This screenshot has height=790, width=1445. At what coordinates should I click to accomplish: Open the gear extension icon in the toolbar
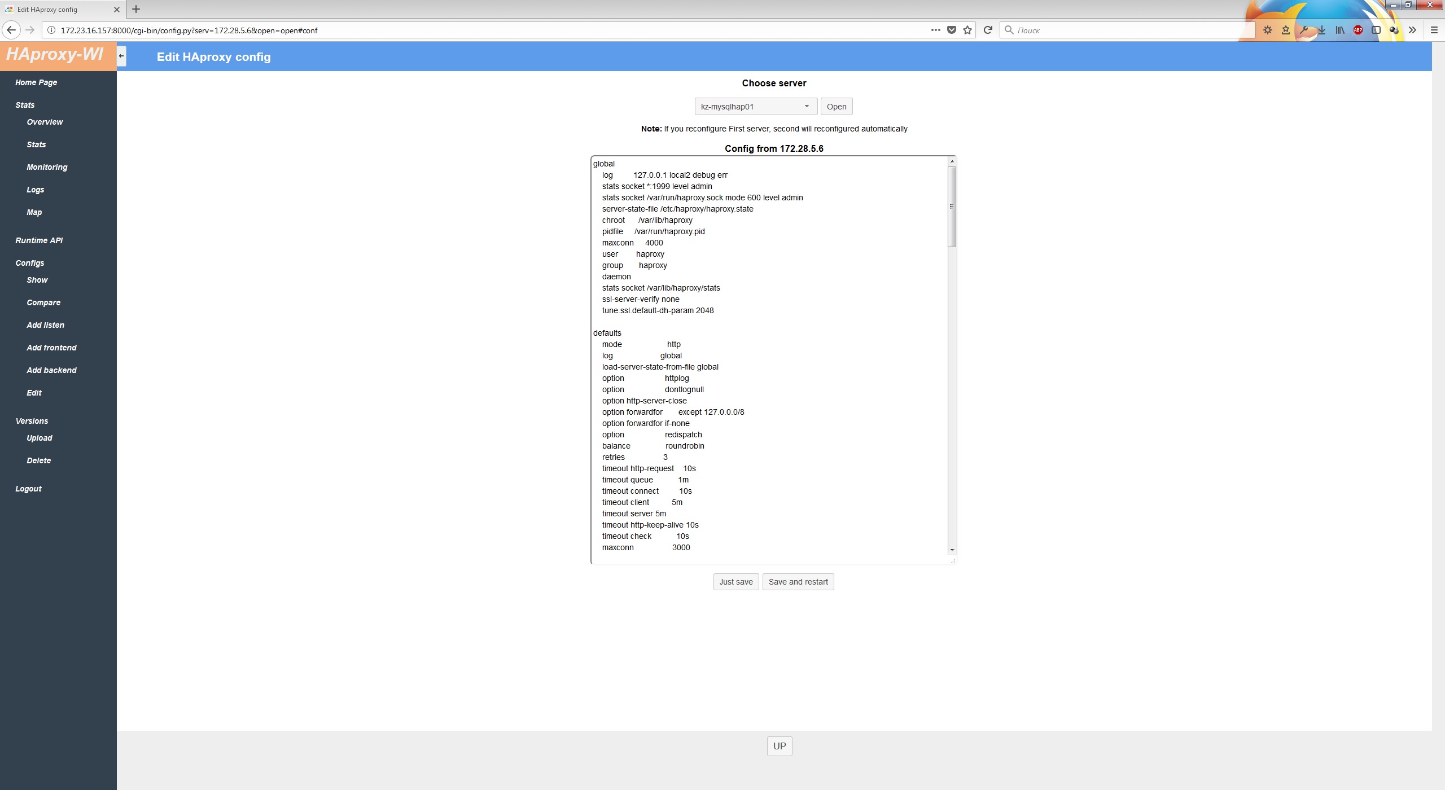[1268, 30]
